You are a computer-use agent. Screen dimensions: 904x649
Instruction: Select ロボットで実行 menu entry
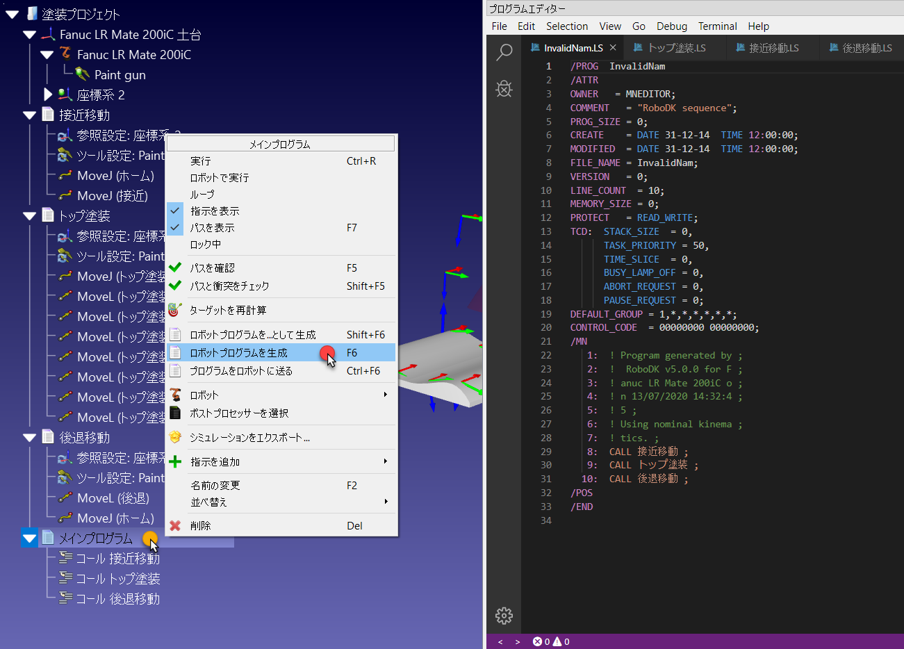click(281, 178)
